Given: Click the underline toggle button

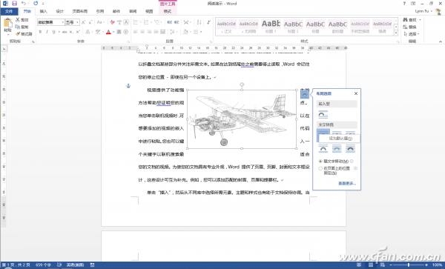Looking at the screenshot, I should pos(53,32).
